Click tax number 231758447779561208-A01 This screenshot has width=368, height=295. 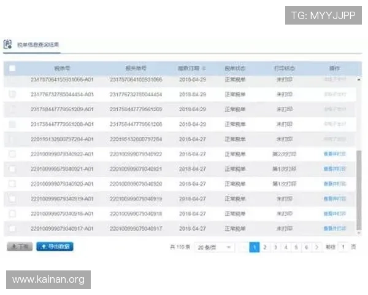tap(62, 124)
